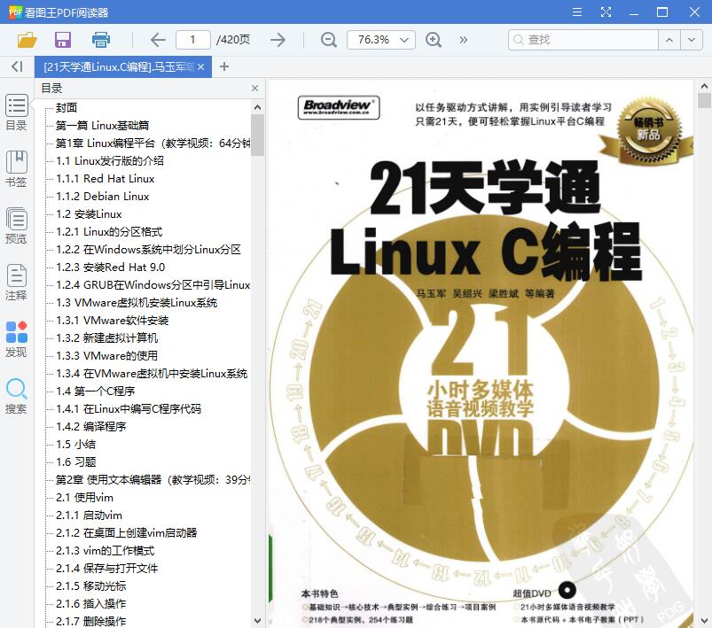The height and width of the screenshot is (628, 712).
Task: Jump to 1.2 安装Linux
Action: point(89,213)
